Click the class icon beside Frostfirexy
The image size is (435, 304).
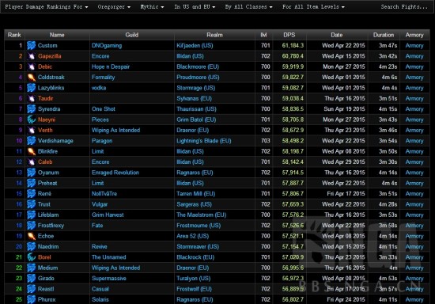pos(32,225)
